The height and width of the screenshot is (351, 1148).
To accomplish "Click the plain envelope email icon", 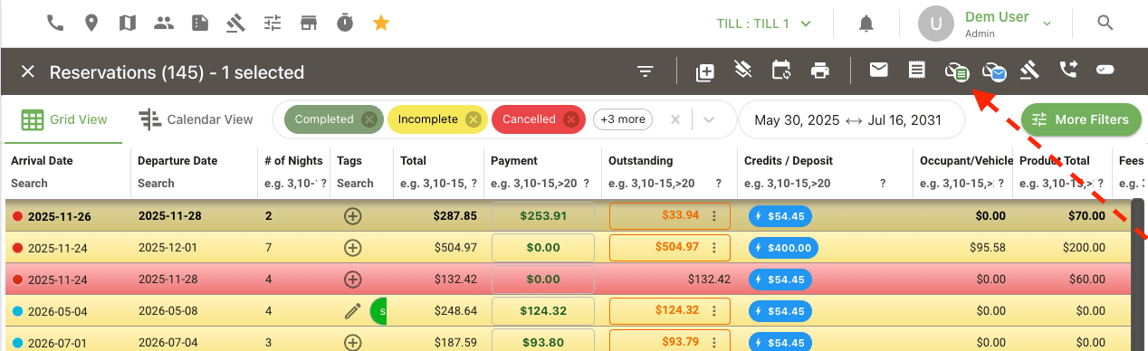I will (878, 69).
